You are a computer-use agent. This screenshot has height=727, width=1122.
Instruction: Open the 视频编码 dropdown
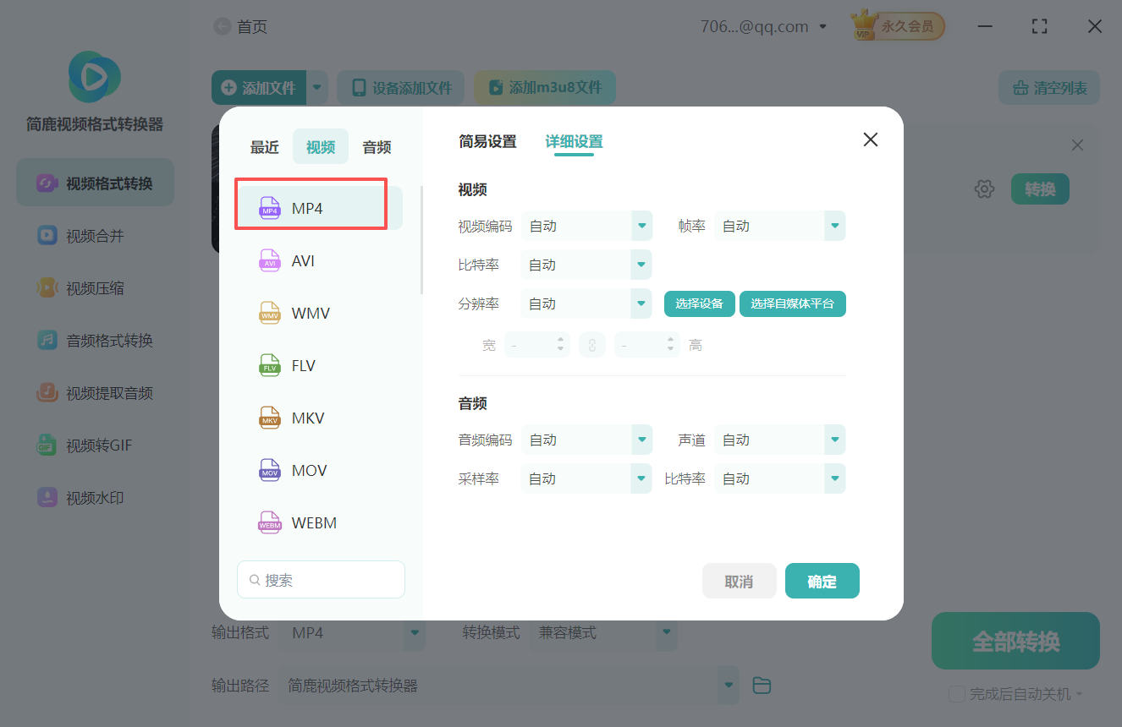pyautogui.click(x=586, y=226)
